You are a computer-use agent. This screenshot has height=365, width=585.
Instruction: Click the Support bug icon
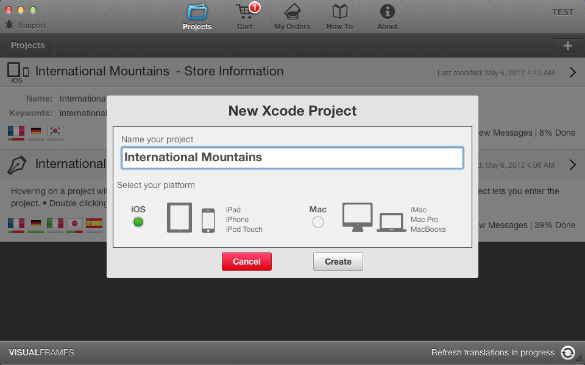(x=9, y=25)
